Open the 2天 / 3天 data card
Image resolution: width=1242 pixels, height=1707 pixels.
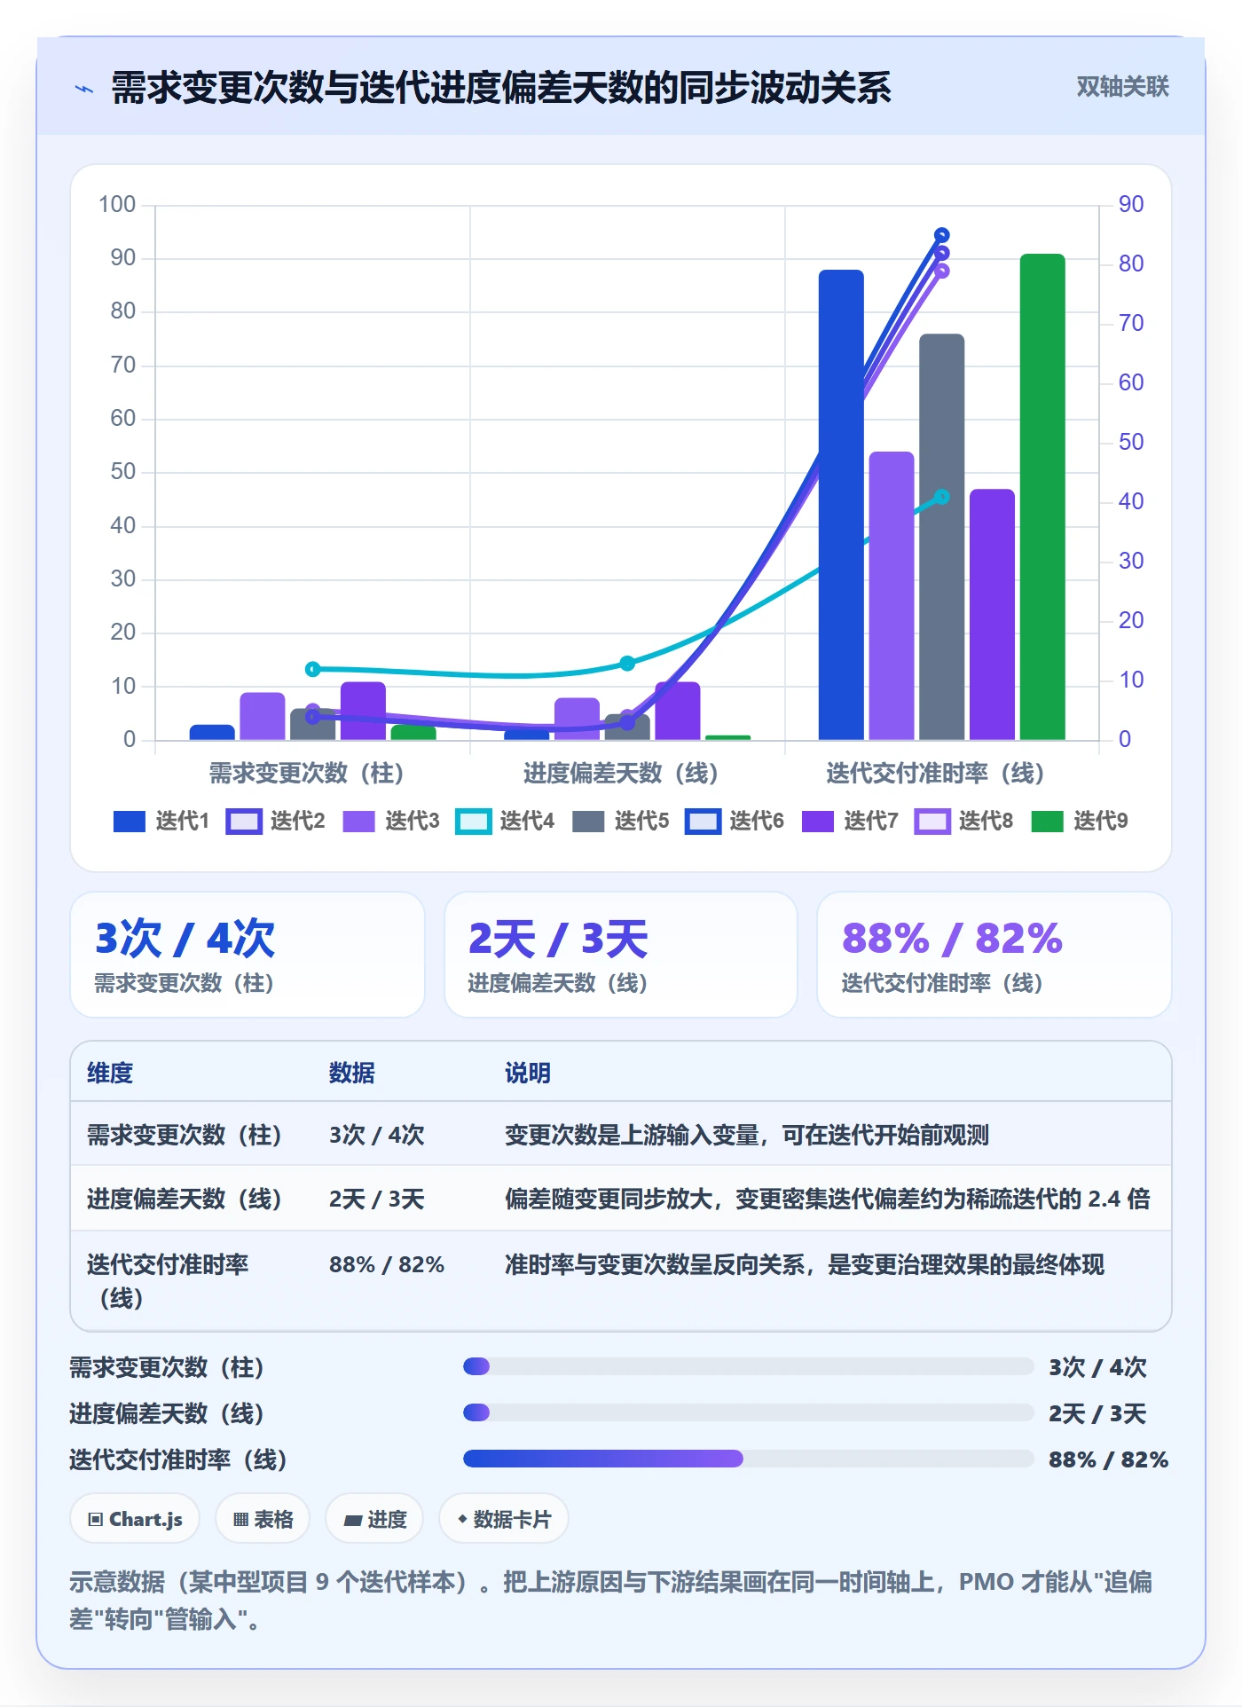click(x=621, y=955)
